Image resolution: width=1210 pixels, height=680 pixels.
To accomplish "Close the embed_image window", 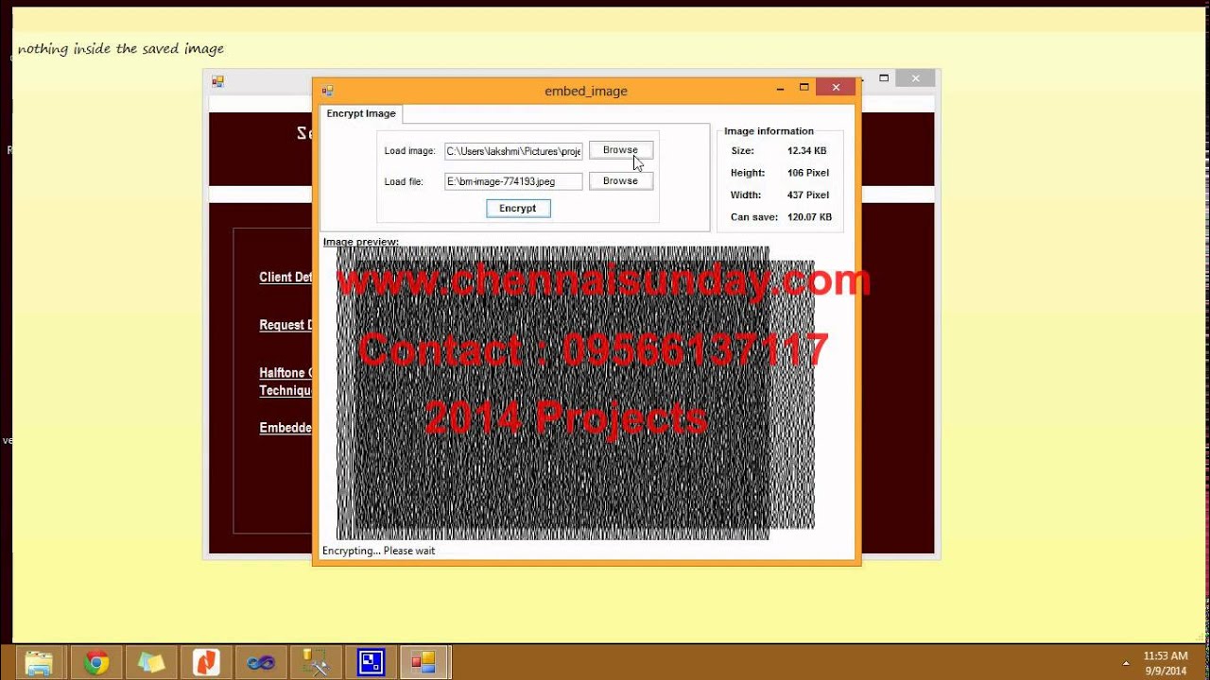I will [836, 88].
